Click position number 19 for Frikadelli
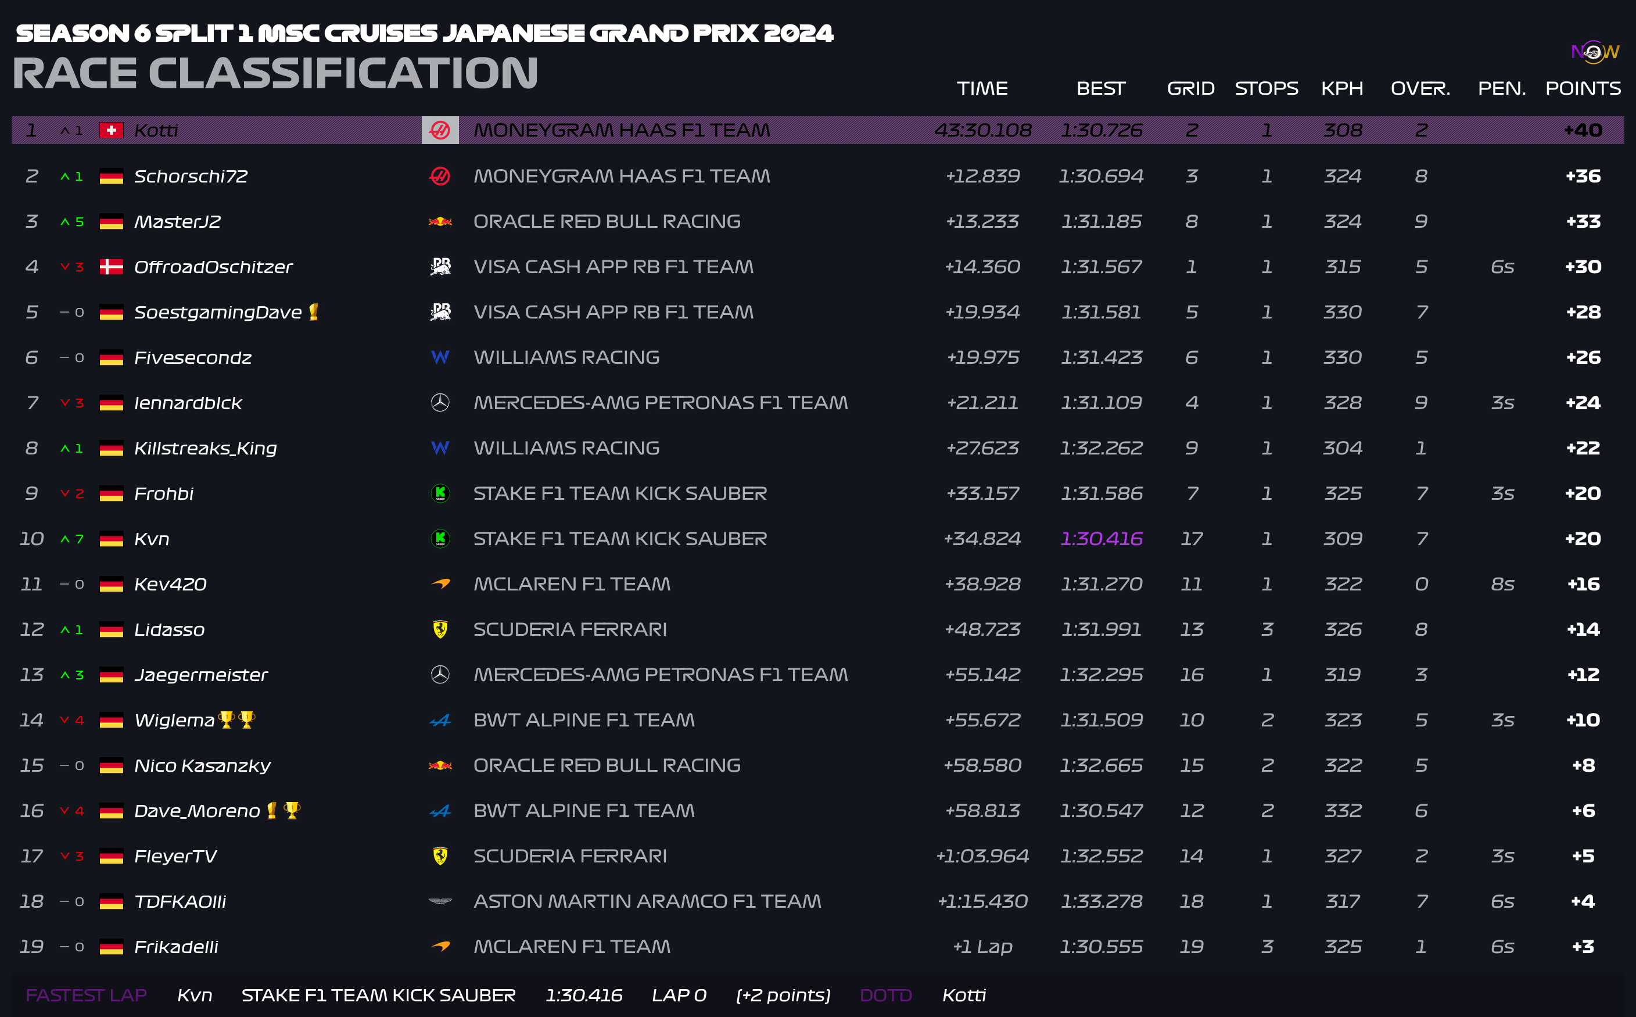The width and height of the screenshot is (1636, 1017). pos(31,946)
